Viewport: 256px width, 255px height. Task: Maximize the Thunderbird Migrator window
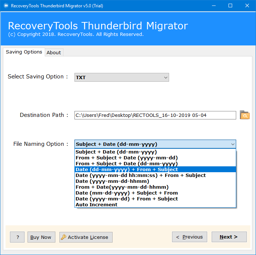coord(230,6)
